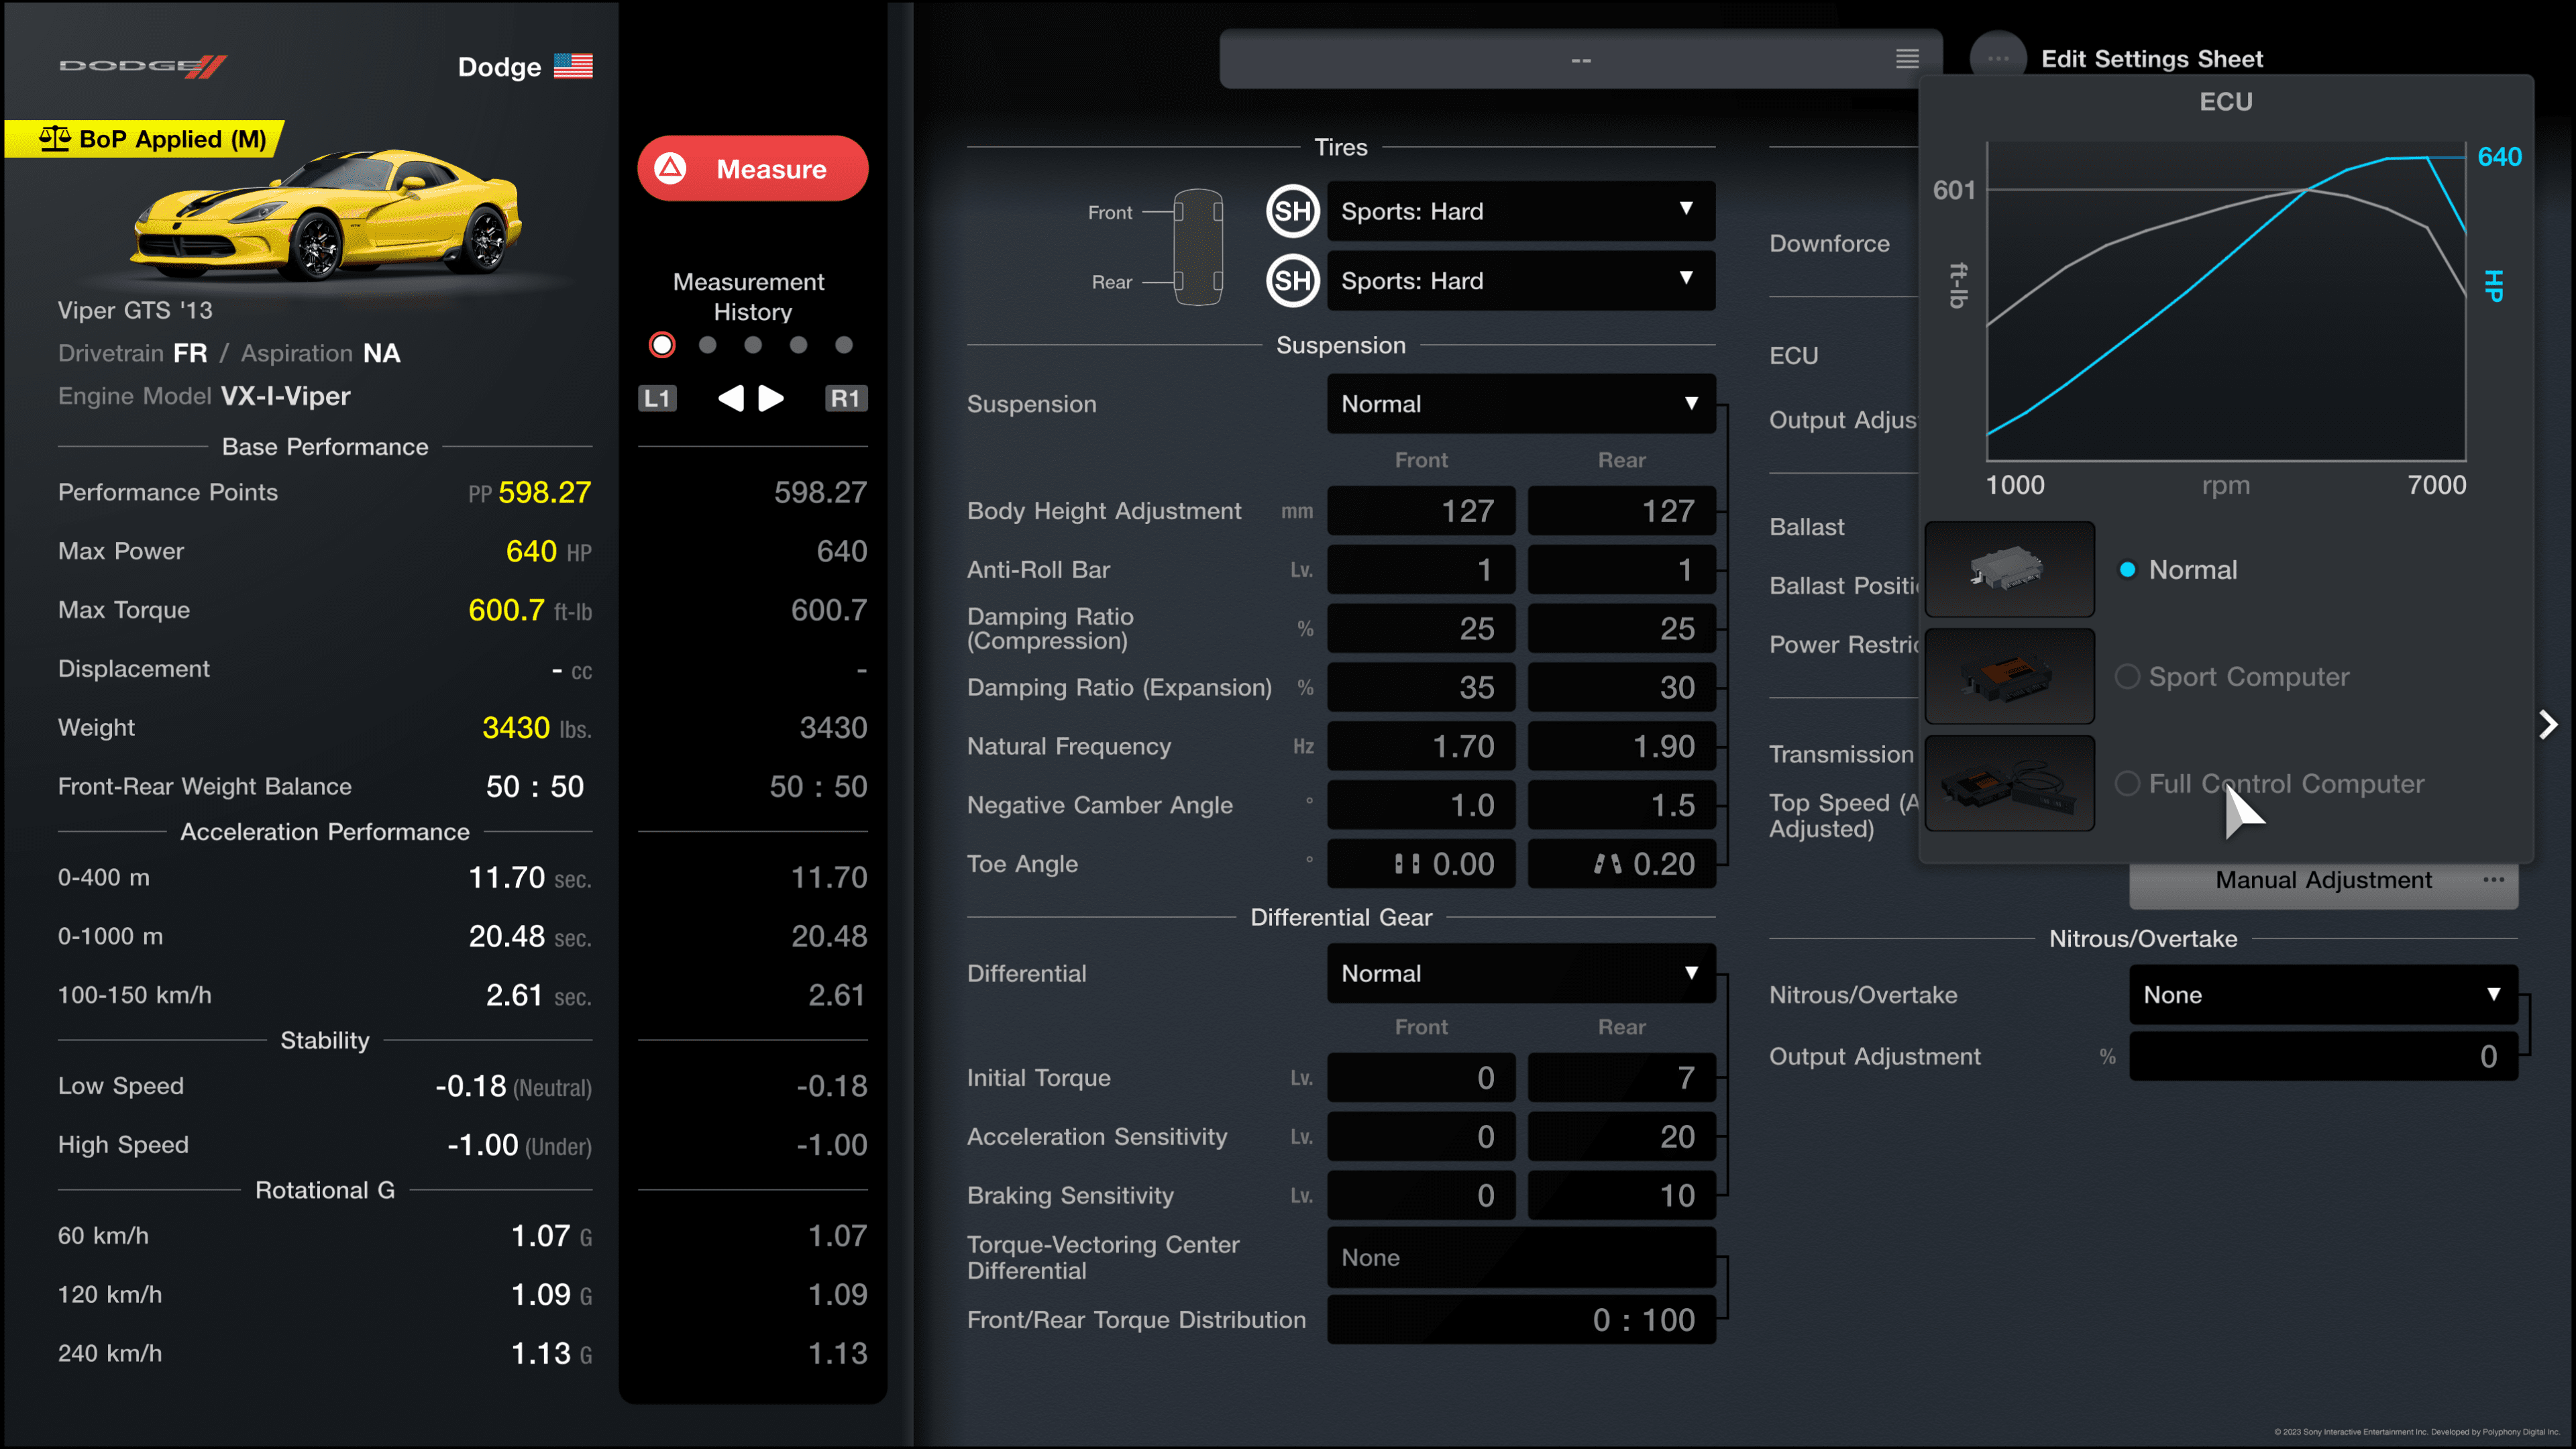This screenshot has width=2576, height=1449.
Task: Select front Damping Ratio Compression 25 field
Action: [1421, 629]
